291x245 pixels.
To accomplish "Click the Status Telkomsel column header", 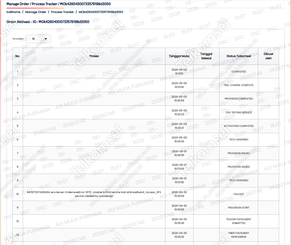I will (239, 56).
